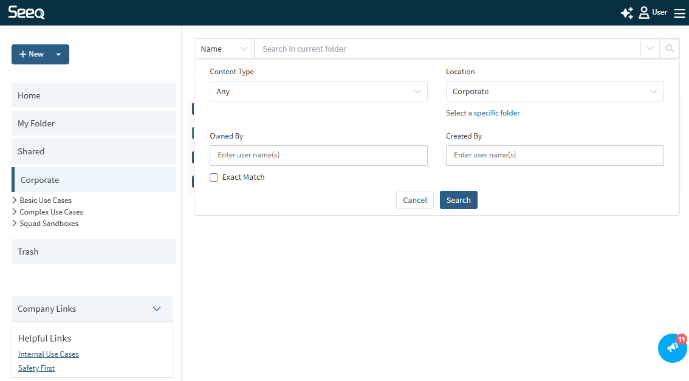Screen dimensions: 689x381
Task: Expand the Squad Sandboxes folder
Action: 15,224
